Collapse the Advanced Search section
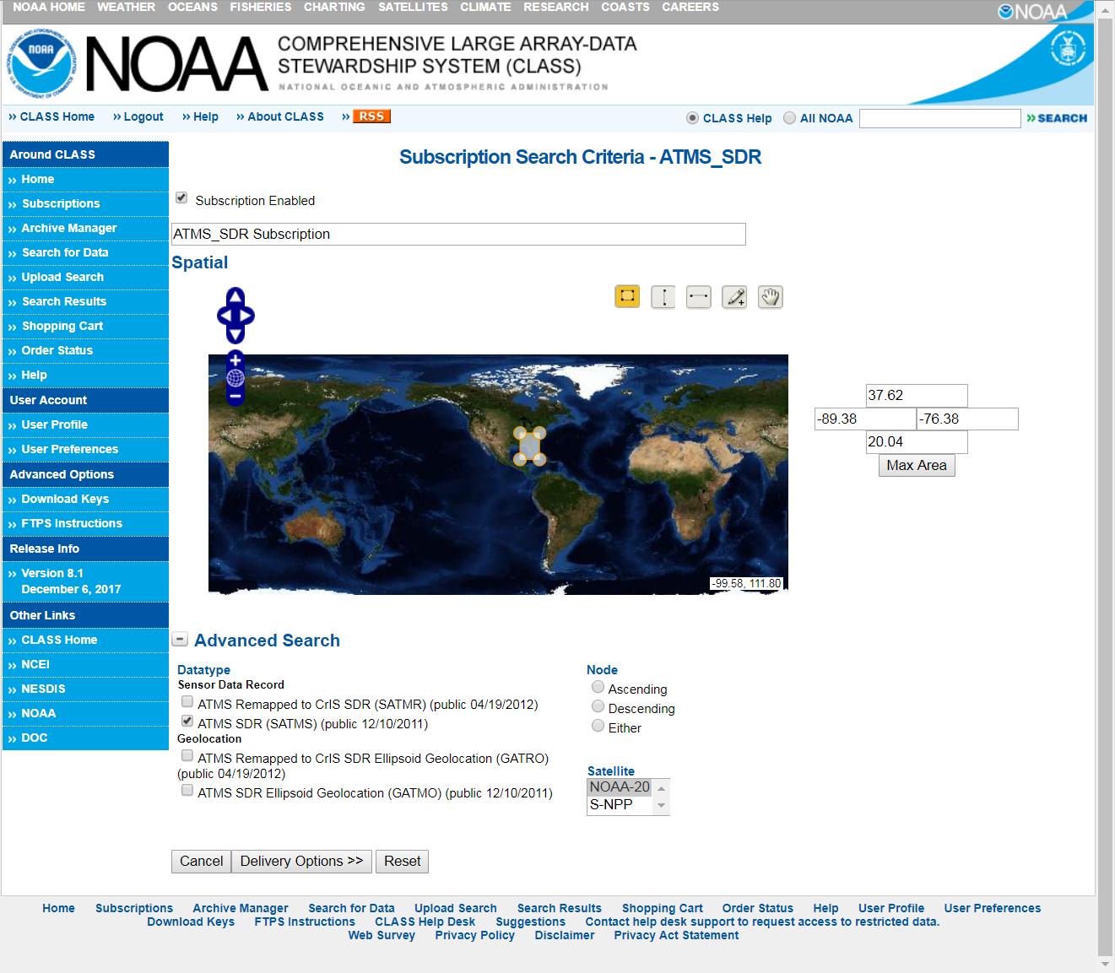The height and width of the screenshot is (973, 1115). (180, 639)
